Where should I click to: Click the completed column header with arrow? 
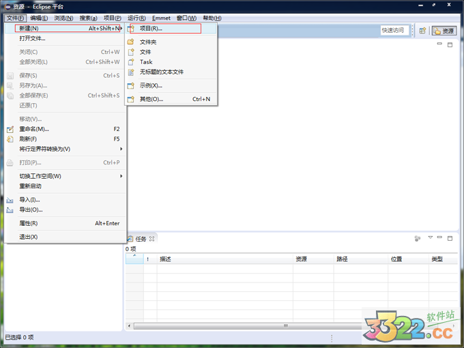[134, 259]
